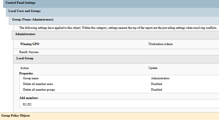
Task: Click Disabled value for Delete all member users
Action: 157,84
